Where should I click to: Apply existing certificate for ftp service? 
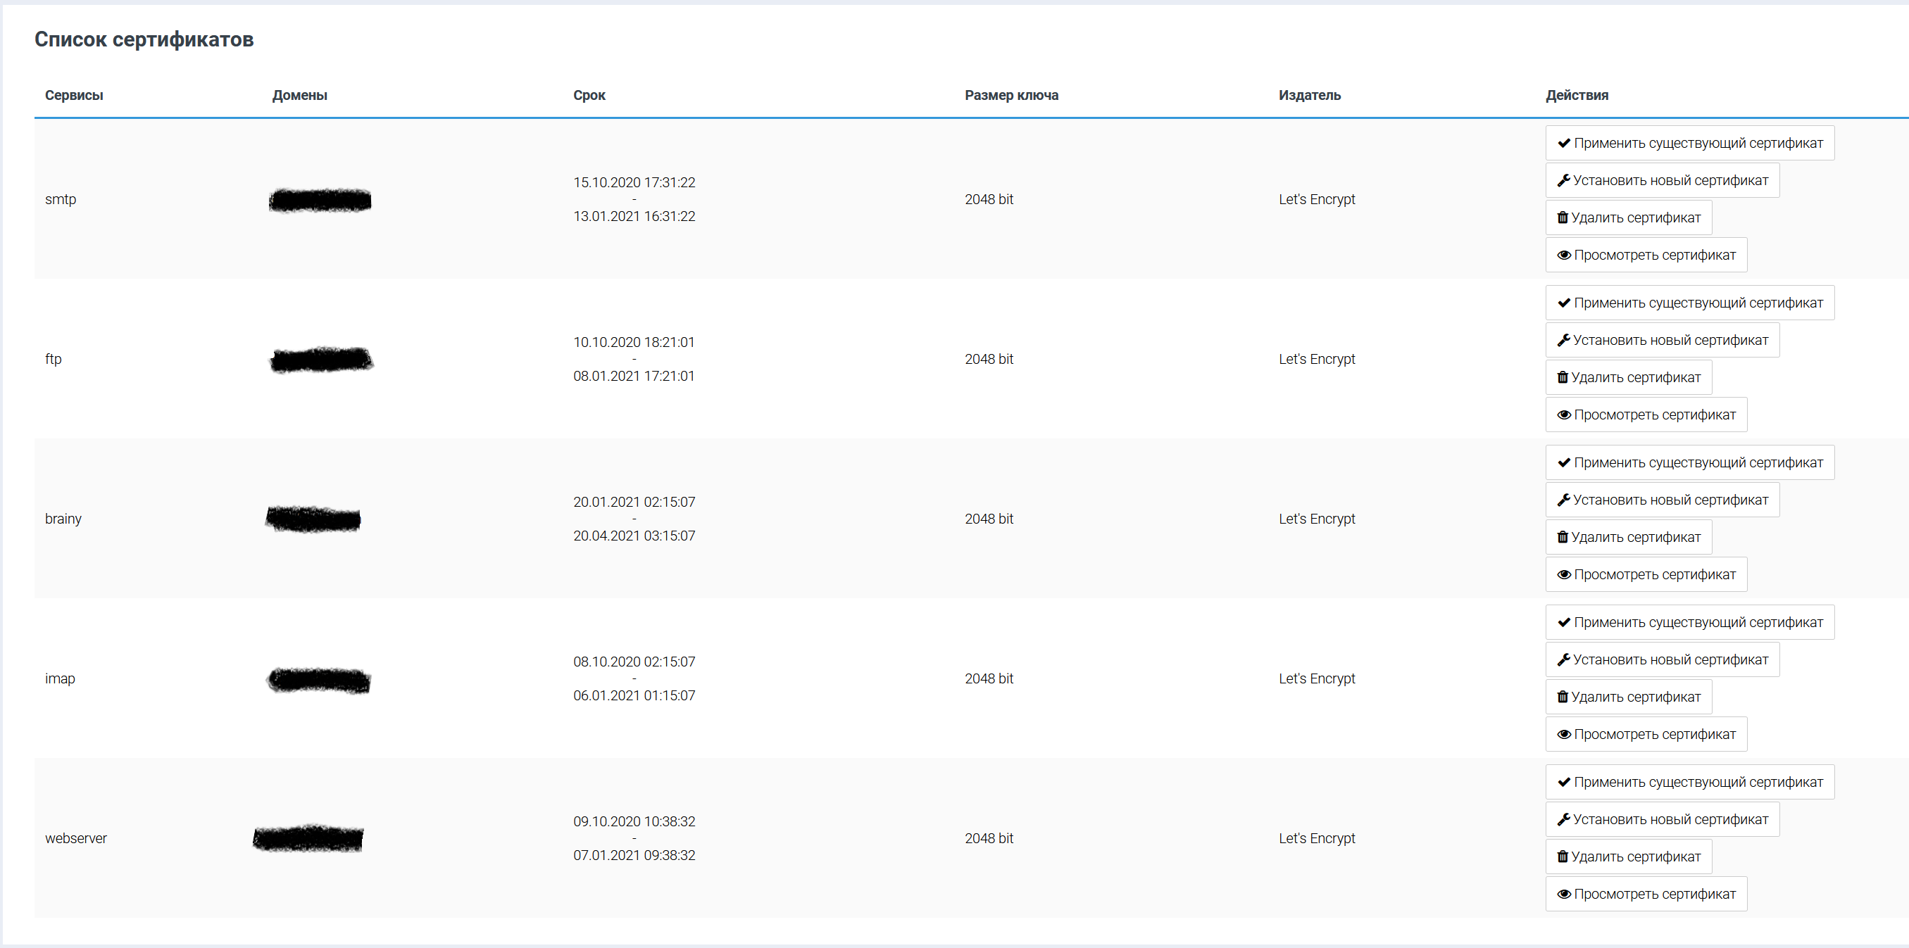1689,303
